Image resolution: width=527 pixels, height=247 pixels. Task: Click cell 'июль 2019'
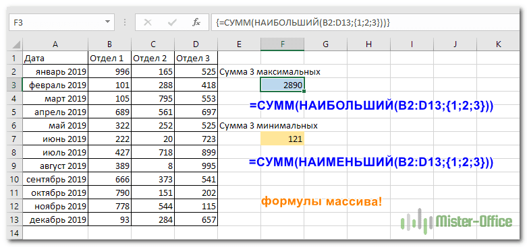point(55,153)
